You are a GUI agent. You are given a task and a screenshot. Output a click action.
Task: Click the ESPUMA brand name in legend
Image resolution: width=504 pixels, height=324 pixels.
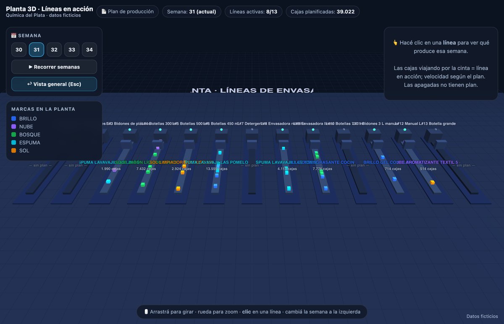click(x=29, y=143)
